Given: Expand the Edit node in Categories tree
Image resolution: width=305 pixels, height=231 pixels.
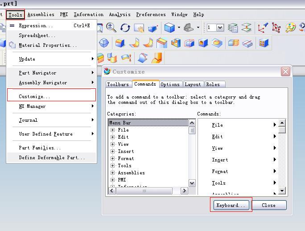Looking at the screenshot, I should click(112, 137).
